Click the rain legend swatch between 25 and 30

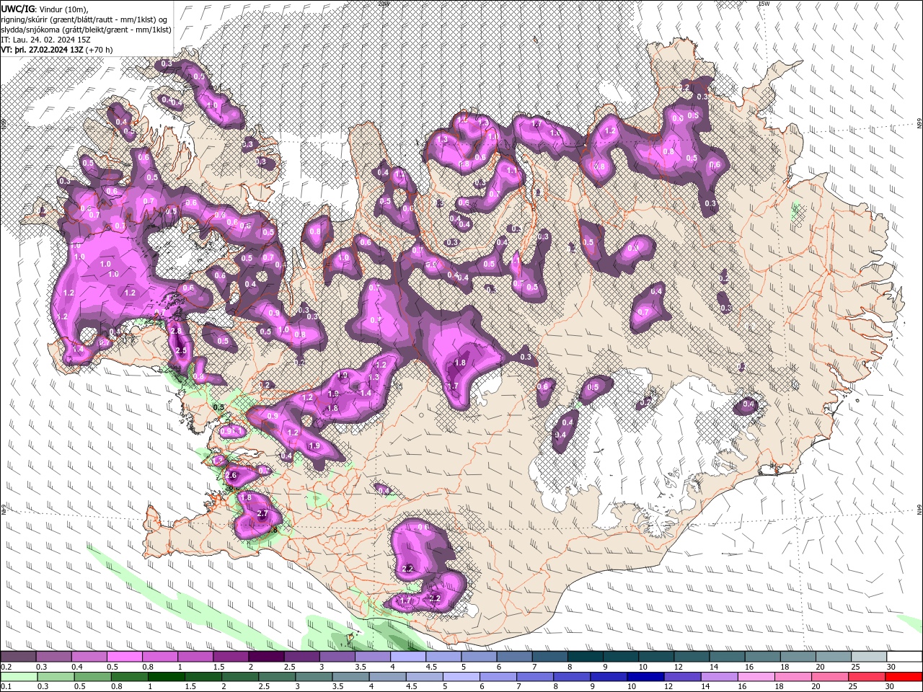(x=867, y=676)
